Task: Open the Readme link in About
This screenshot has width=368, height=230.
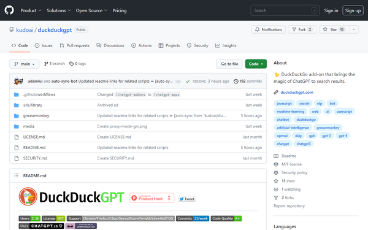Action: pyautogui.click(x=285, y=156)
